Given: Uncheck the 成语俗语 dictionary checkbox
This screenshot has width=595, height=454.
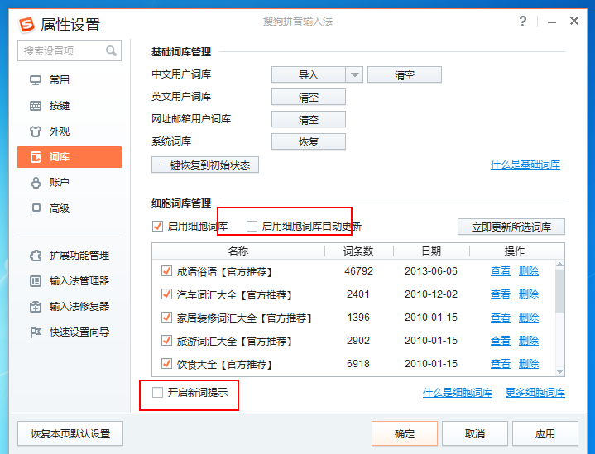Looking at the screenshot, I should (x=166, y=271).
